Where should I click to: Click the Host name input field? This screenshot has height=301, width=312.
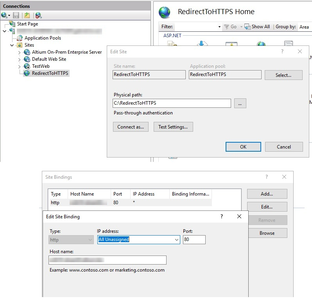(x=108, y=260)
